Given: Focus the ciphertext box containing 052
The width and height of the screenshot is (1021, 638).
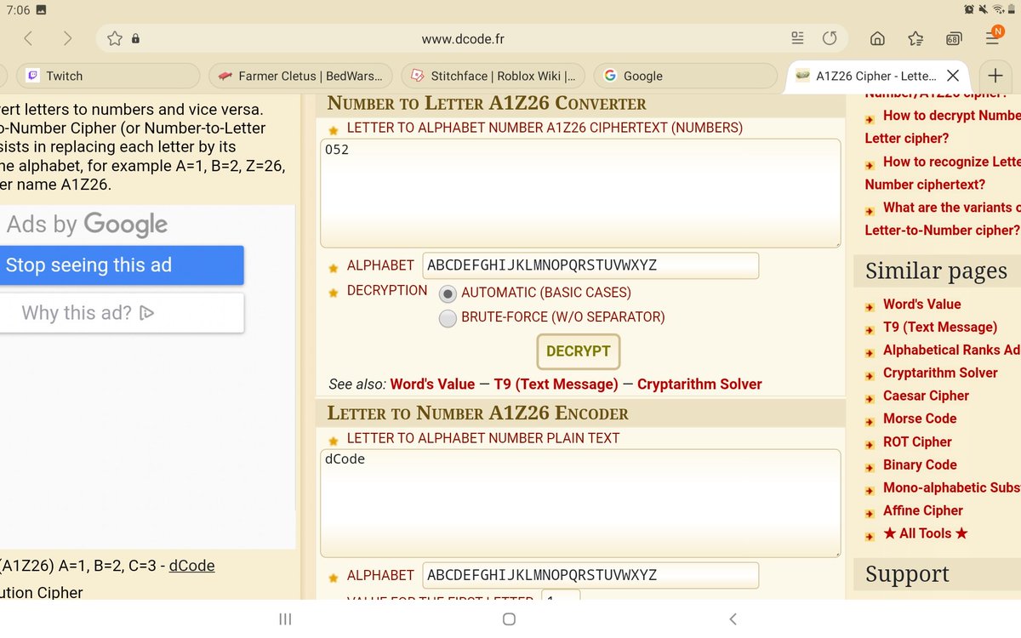Looking at the screenshot, I should (580, 193).
